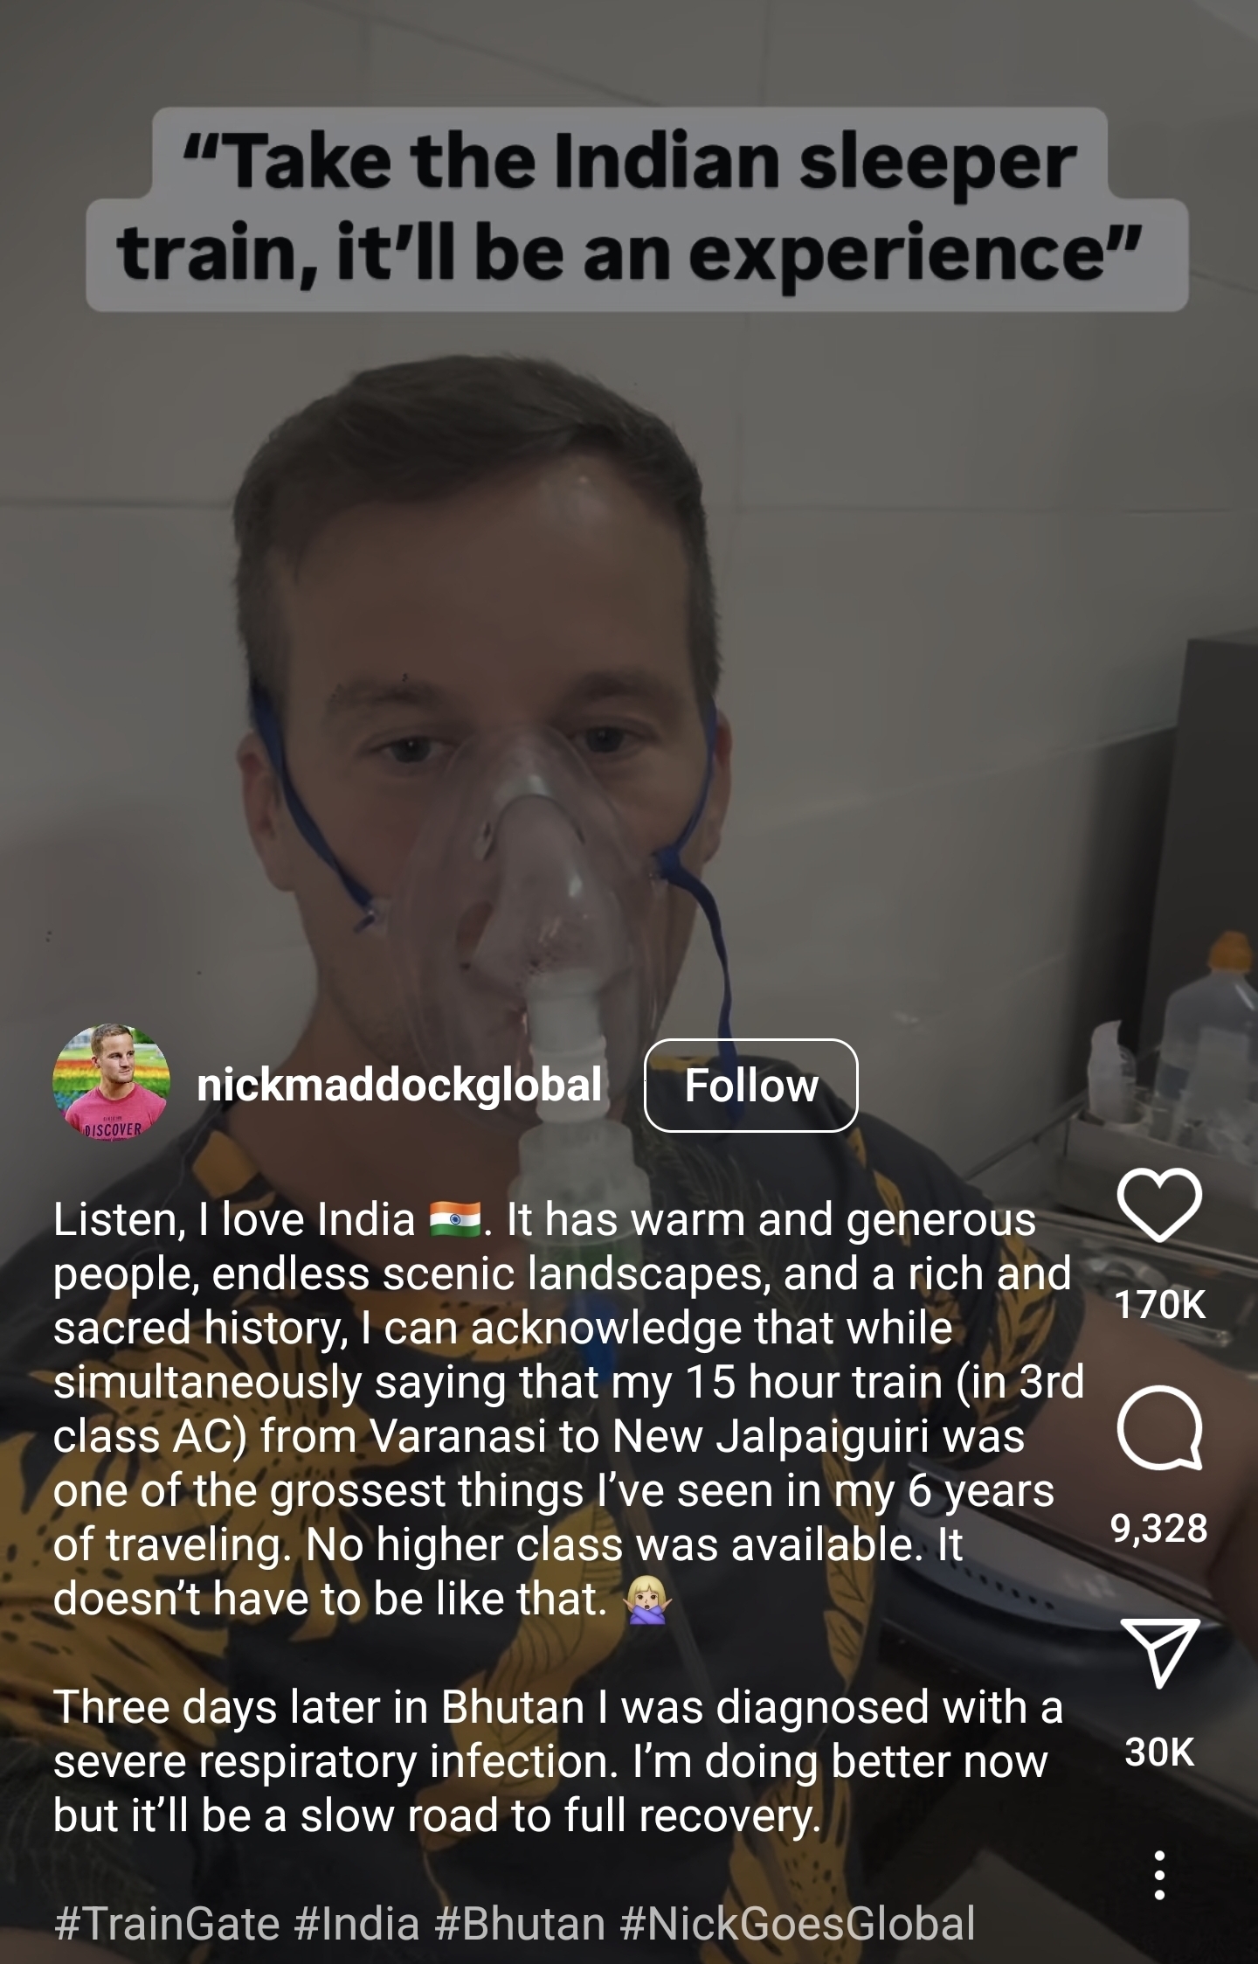This screenshot has width=1258, height=1964.
Task: Open the nickmaddockglobal username link
Action: point(399,1085)
